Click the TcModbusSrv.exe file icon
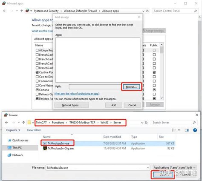 [x=45, y=143]
